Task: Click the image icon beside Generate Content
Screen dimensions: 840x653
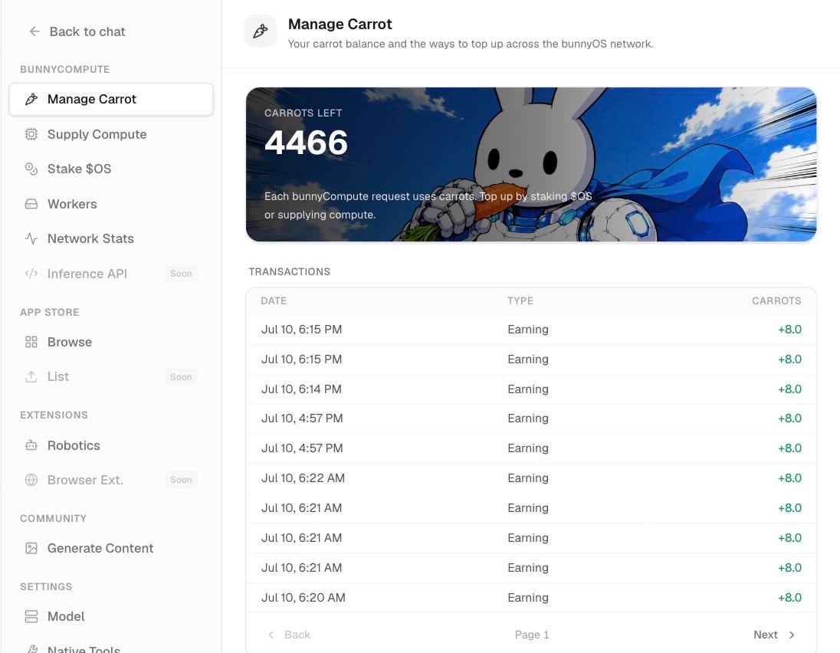Action: click(x=31, y=548)
